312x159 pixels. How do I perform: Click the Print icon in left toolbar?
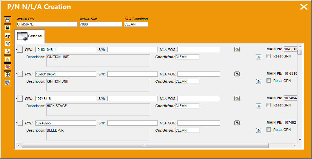click(8, 28)
